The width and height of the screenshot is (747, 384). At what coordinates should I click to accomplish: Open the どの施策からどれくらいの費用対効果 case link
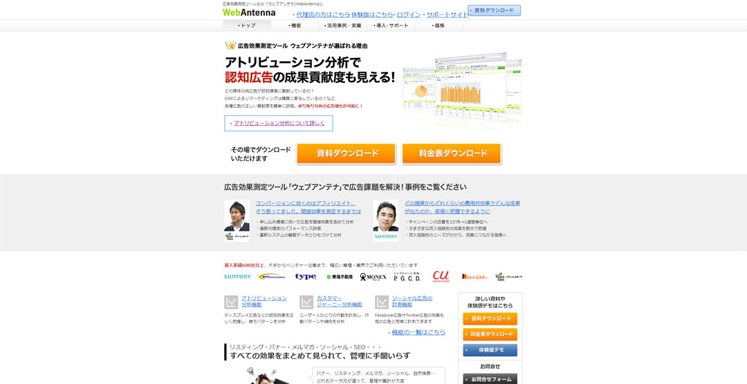point(462,207)
